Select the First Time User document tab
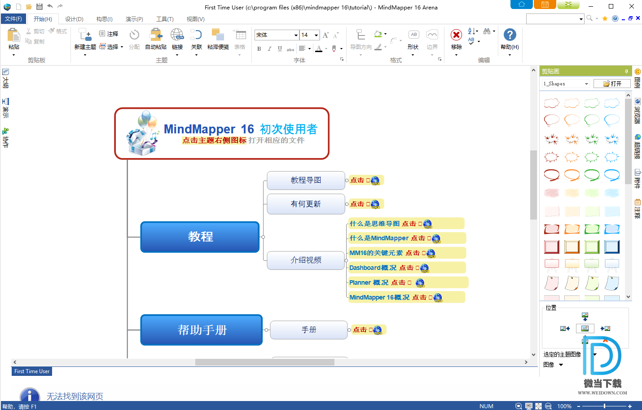This screenshot has width=642, height=410. pos(32,371)
